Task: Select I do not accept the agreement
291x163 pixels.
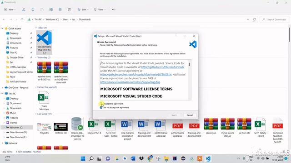Action: point(101,107)
